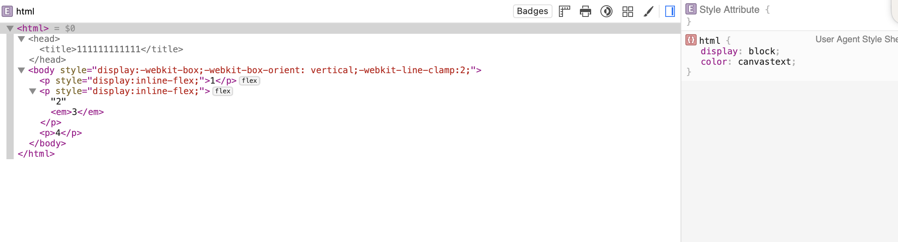Image resolution: width=898 pixels, height=242 pixels.
Task: Enable paint flashing brush icon
Action: [648, 11]
